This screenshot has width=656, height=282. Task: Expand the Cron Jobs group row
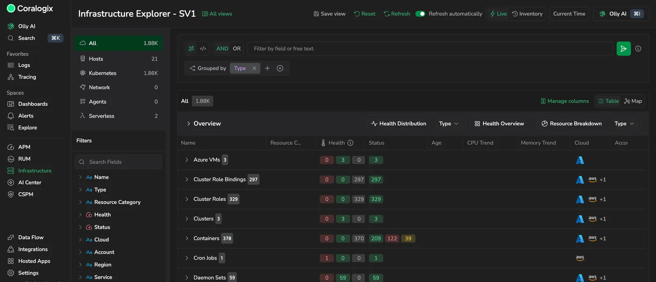tap(187, 258)
